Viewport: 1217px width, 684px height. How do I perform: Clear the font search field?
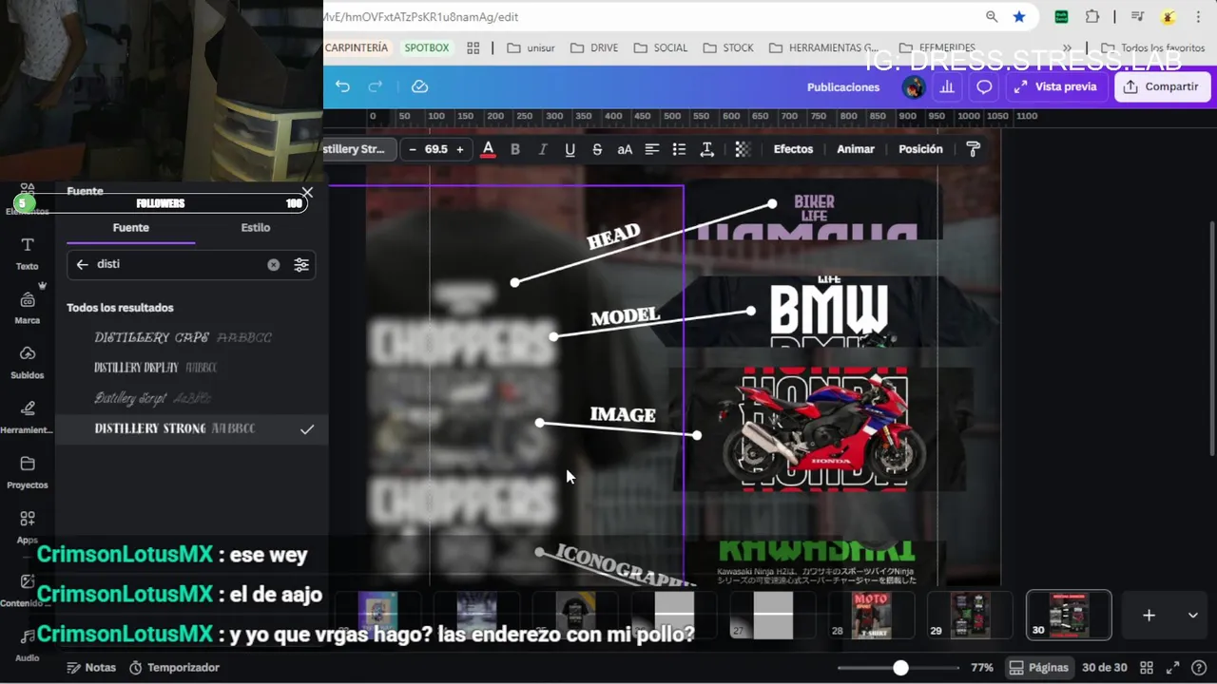tap(274, 265)
